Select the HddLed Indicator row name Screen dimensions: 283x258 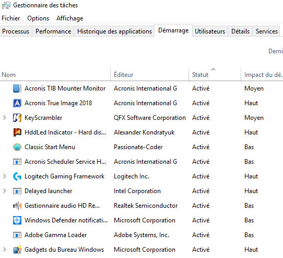(65, 132)
